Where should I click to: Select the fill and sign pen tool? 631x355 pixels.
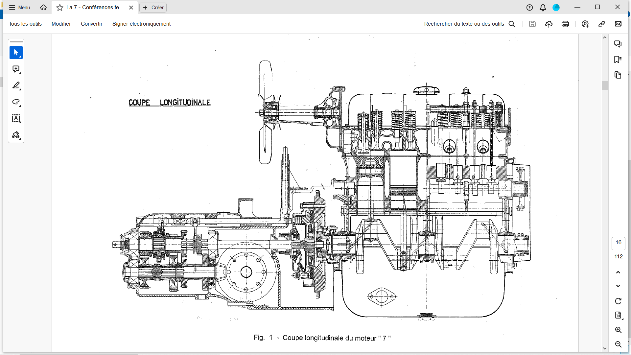click(x=16, y=135)
